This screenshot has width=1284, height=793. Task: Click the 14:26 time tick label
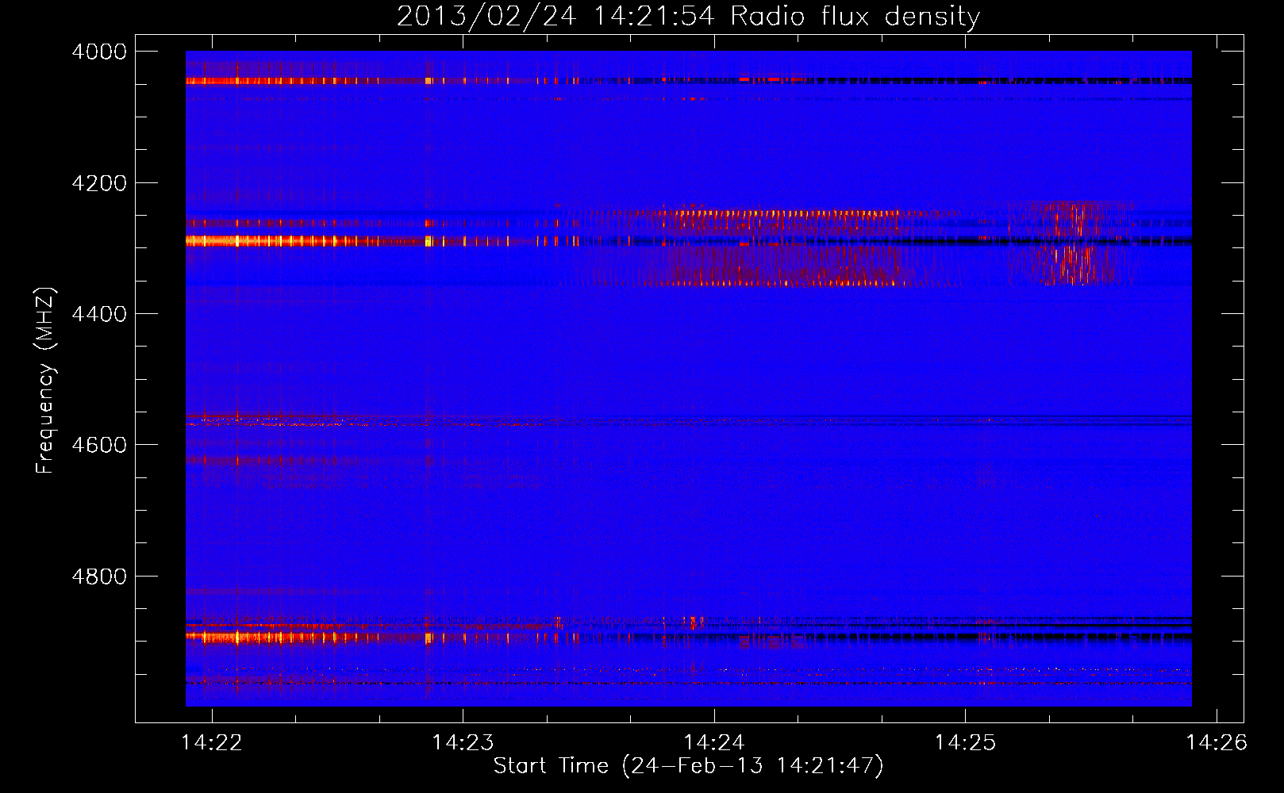pos(1217,743)
